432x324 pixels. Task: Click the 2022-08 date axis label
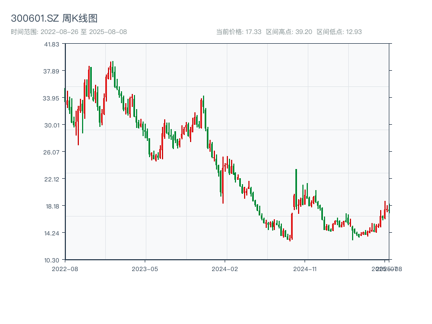[65, 268]
